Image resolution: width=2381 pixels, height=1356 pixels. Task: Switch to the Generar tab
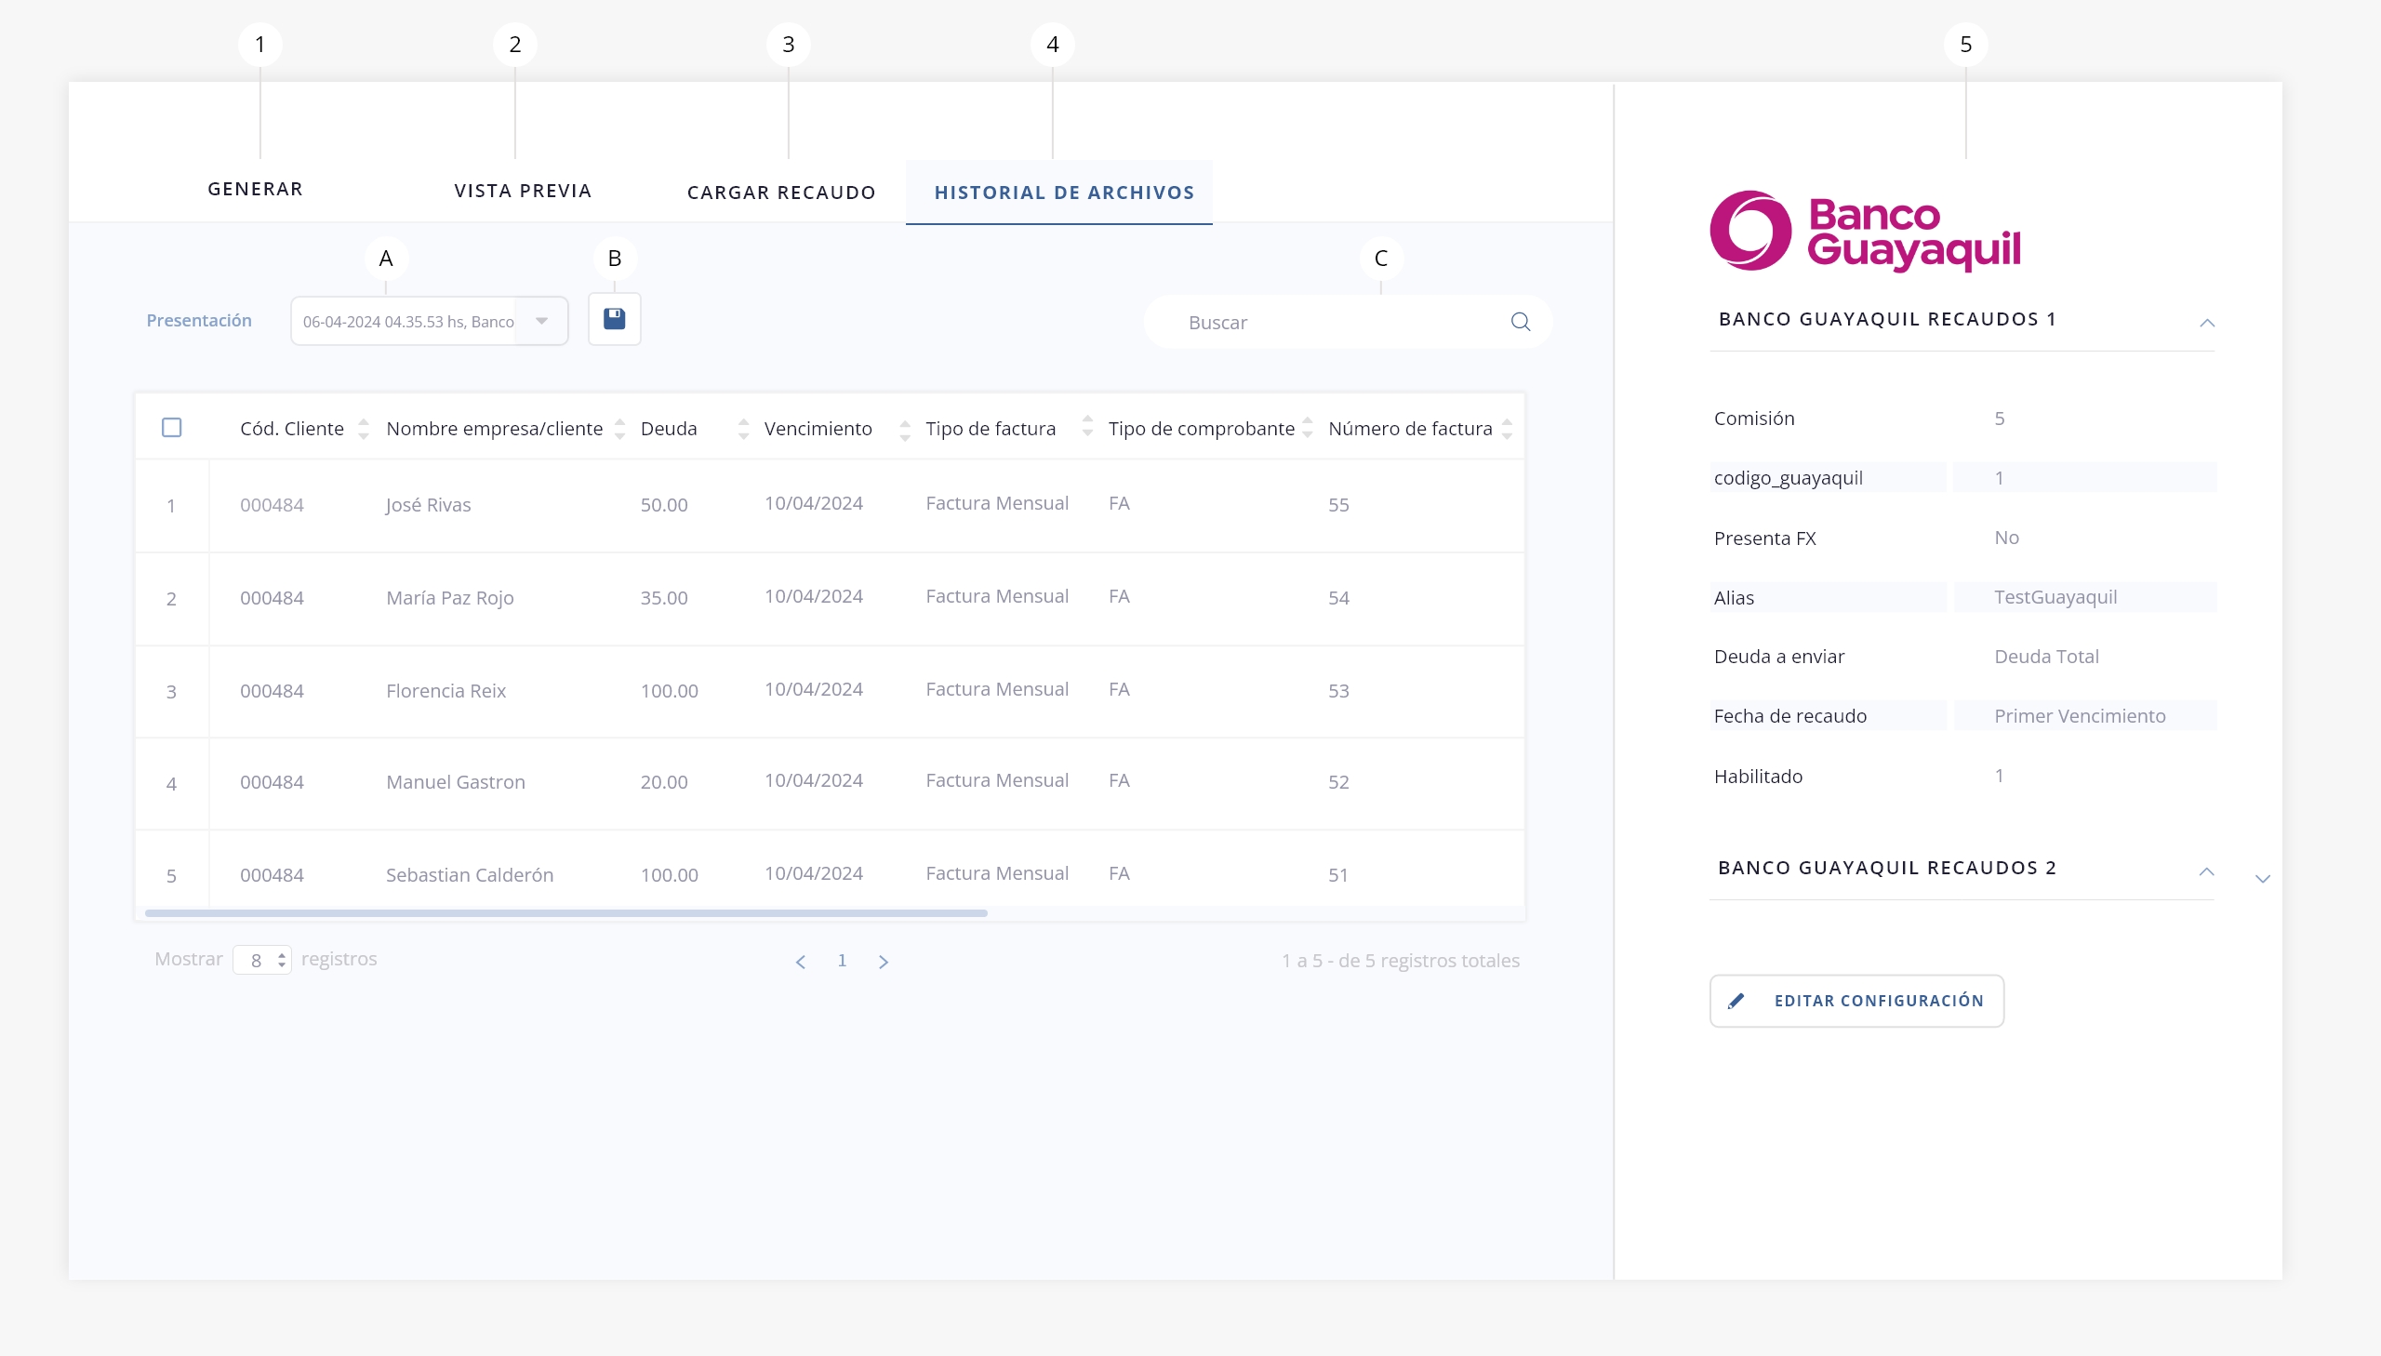pos(255,189)
